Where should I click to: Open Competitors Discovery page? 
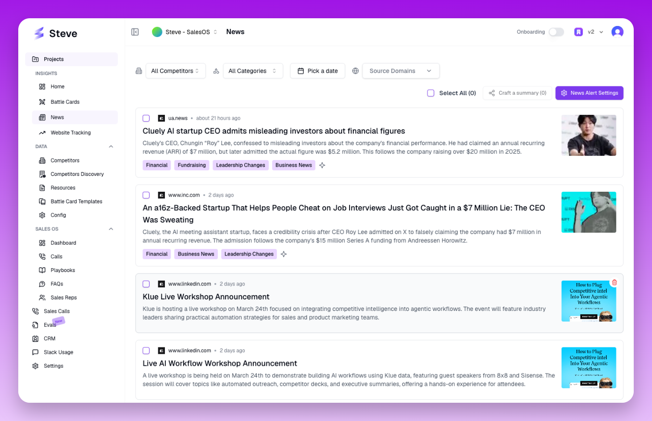point(77,174)
